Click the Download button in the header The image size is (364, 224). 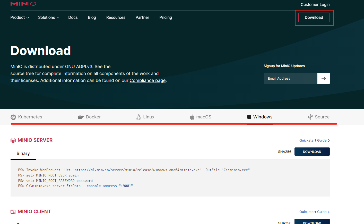click(314, 17)
